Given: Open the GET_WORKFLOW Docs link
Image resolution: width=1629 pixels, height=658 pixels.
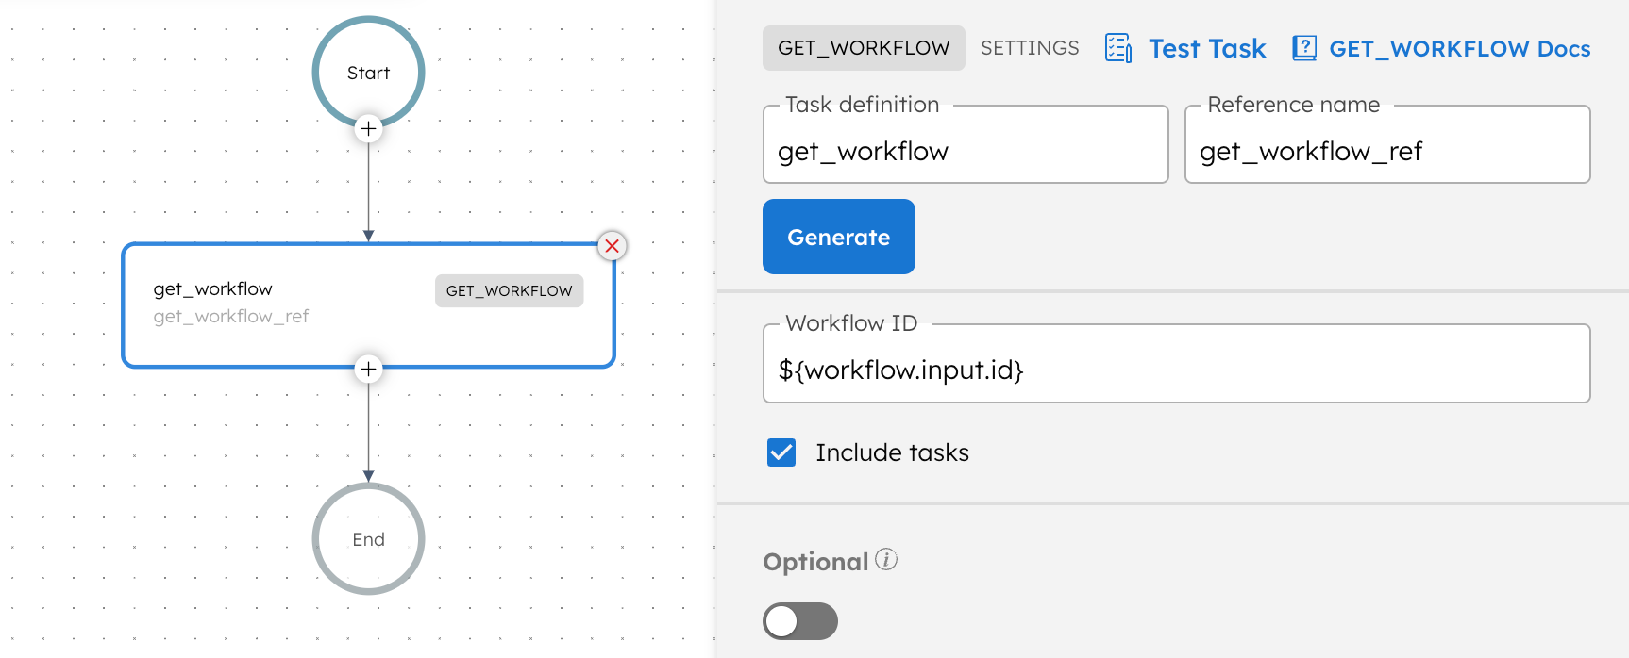Looking at the screenshot, I should point(1460,48).
